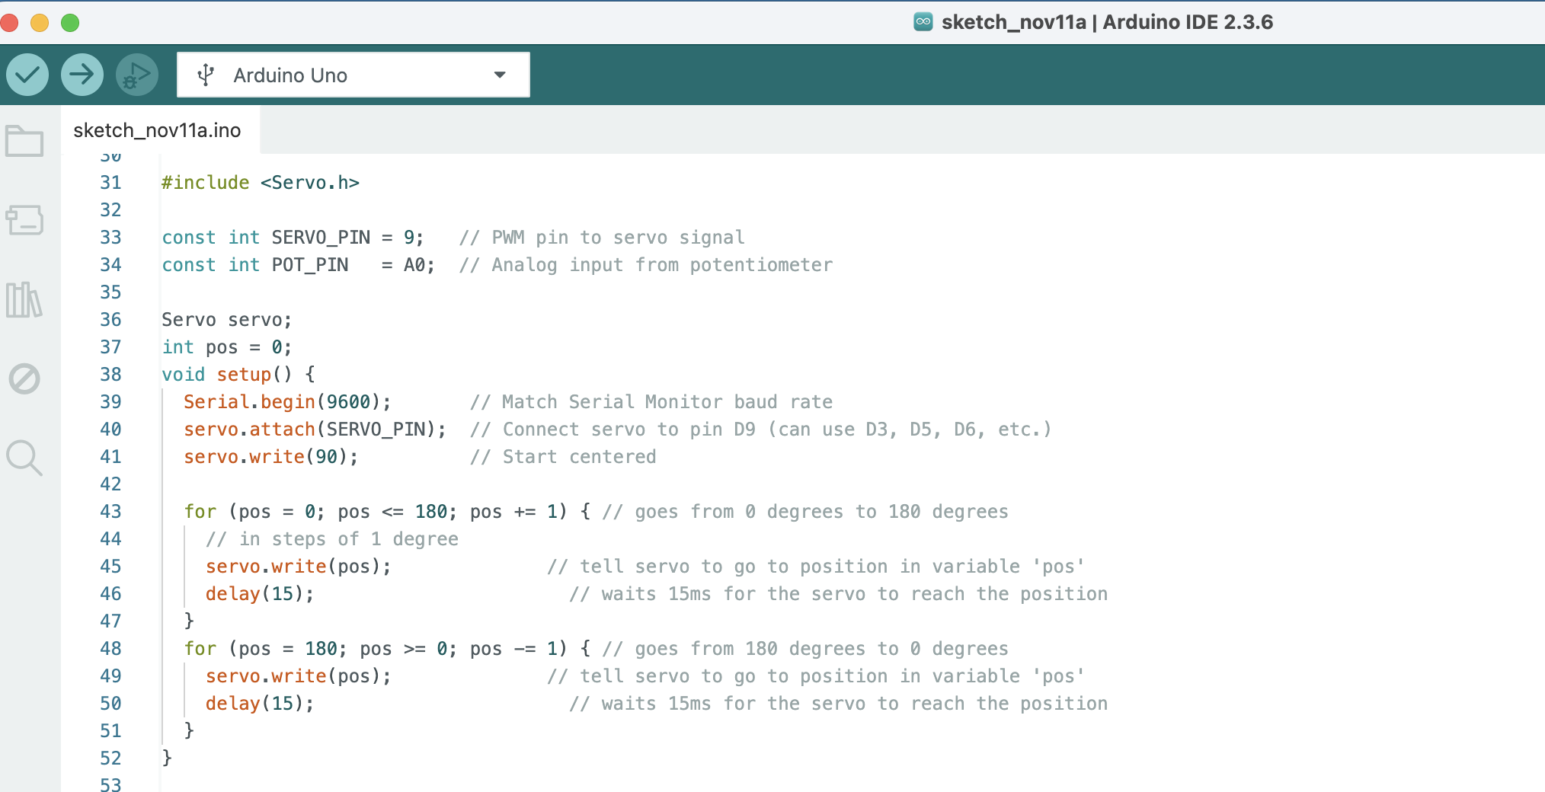Open the Search magnifier in sidebar
The image size is (1545, 792).
coord(24,458)
